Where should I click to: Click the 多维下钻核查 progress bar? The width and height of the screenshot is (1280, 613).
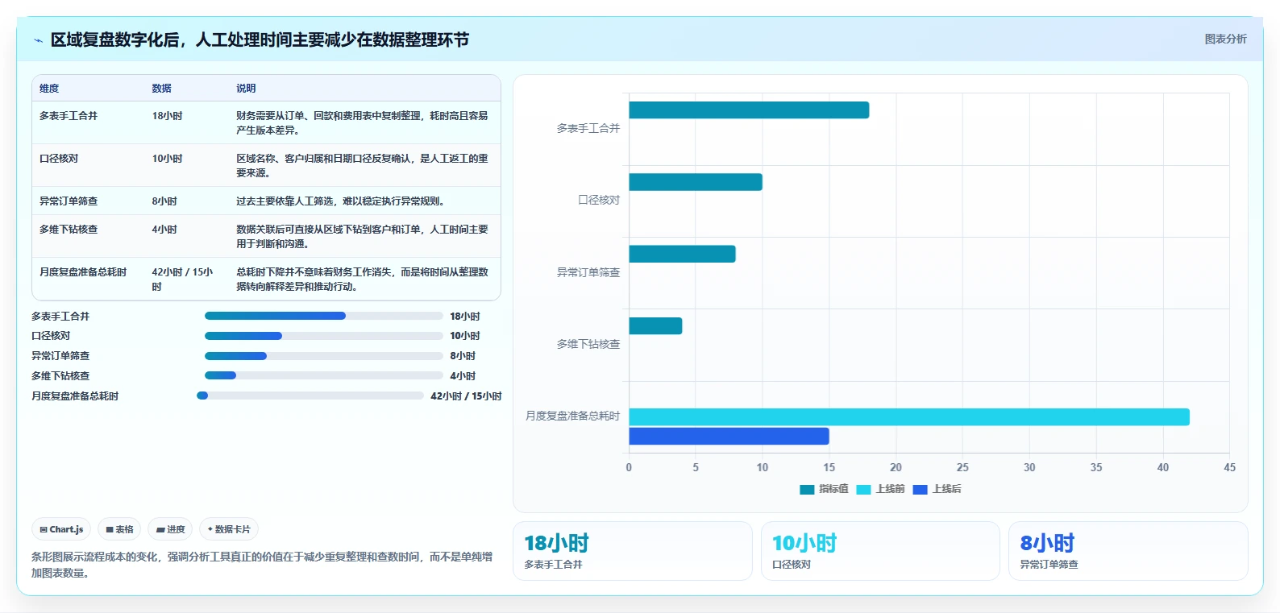[323, 375]
